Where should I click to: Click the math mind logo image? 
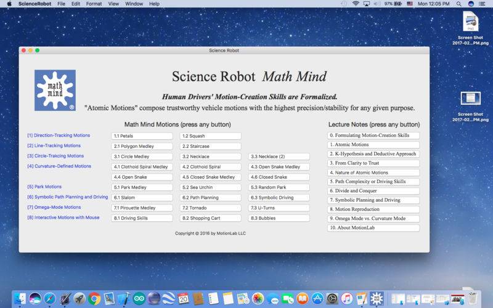(55, 90)
